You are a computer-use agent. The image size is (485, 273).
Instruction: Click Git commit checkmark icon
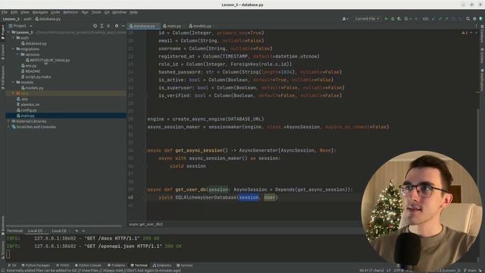tap(440, 19)
